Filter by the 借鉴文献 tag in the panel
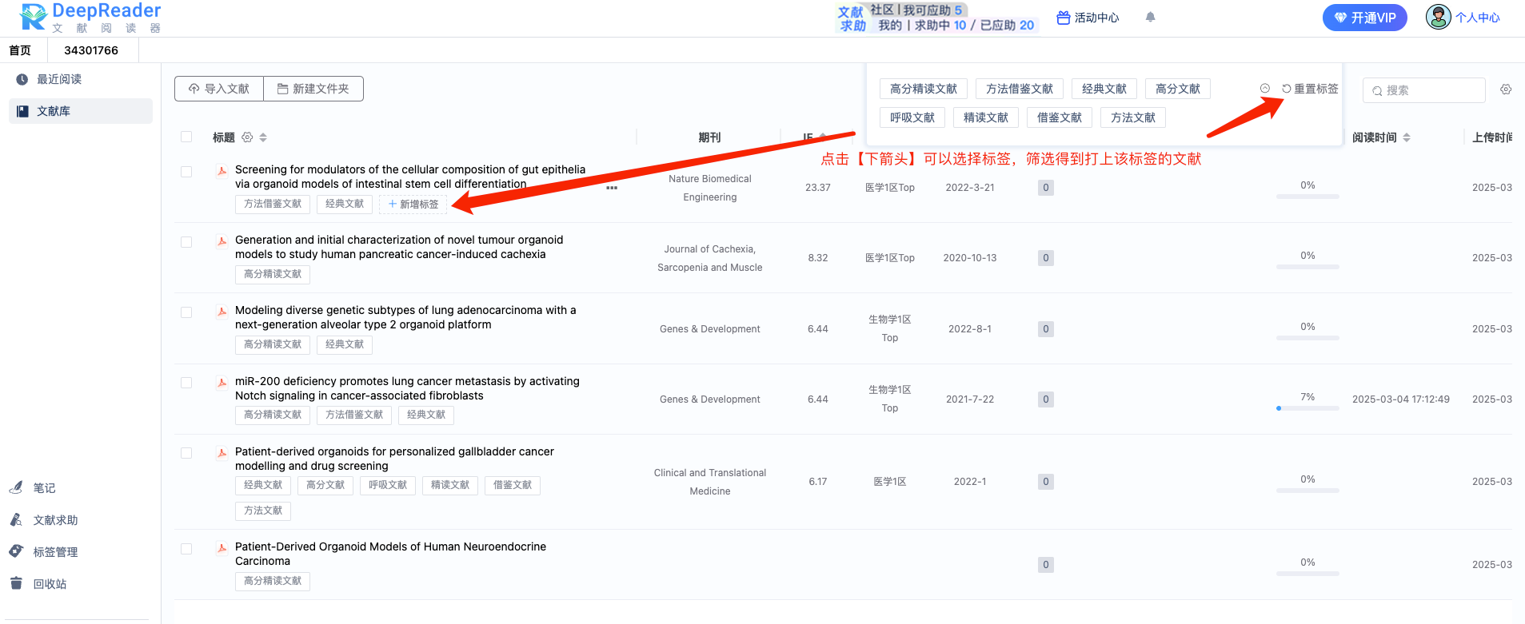The image size is (1525, 624). (1060, 117)
